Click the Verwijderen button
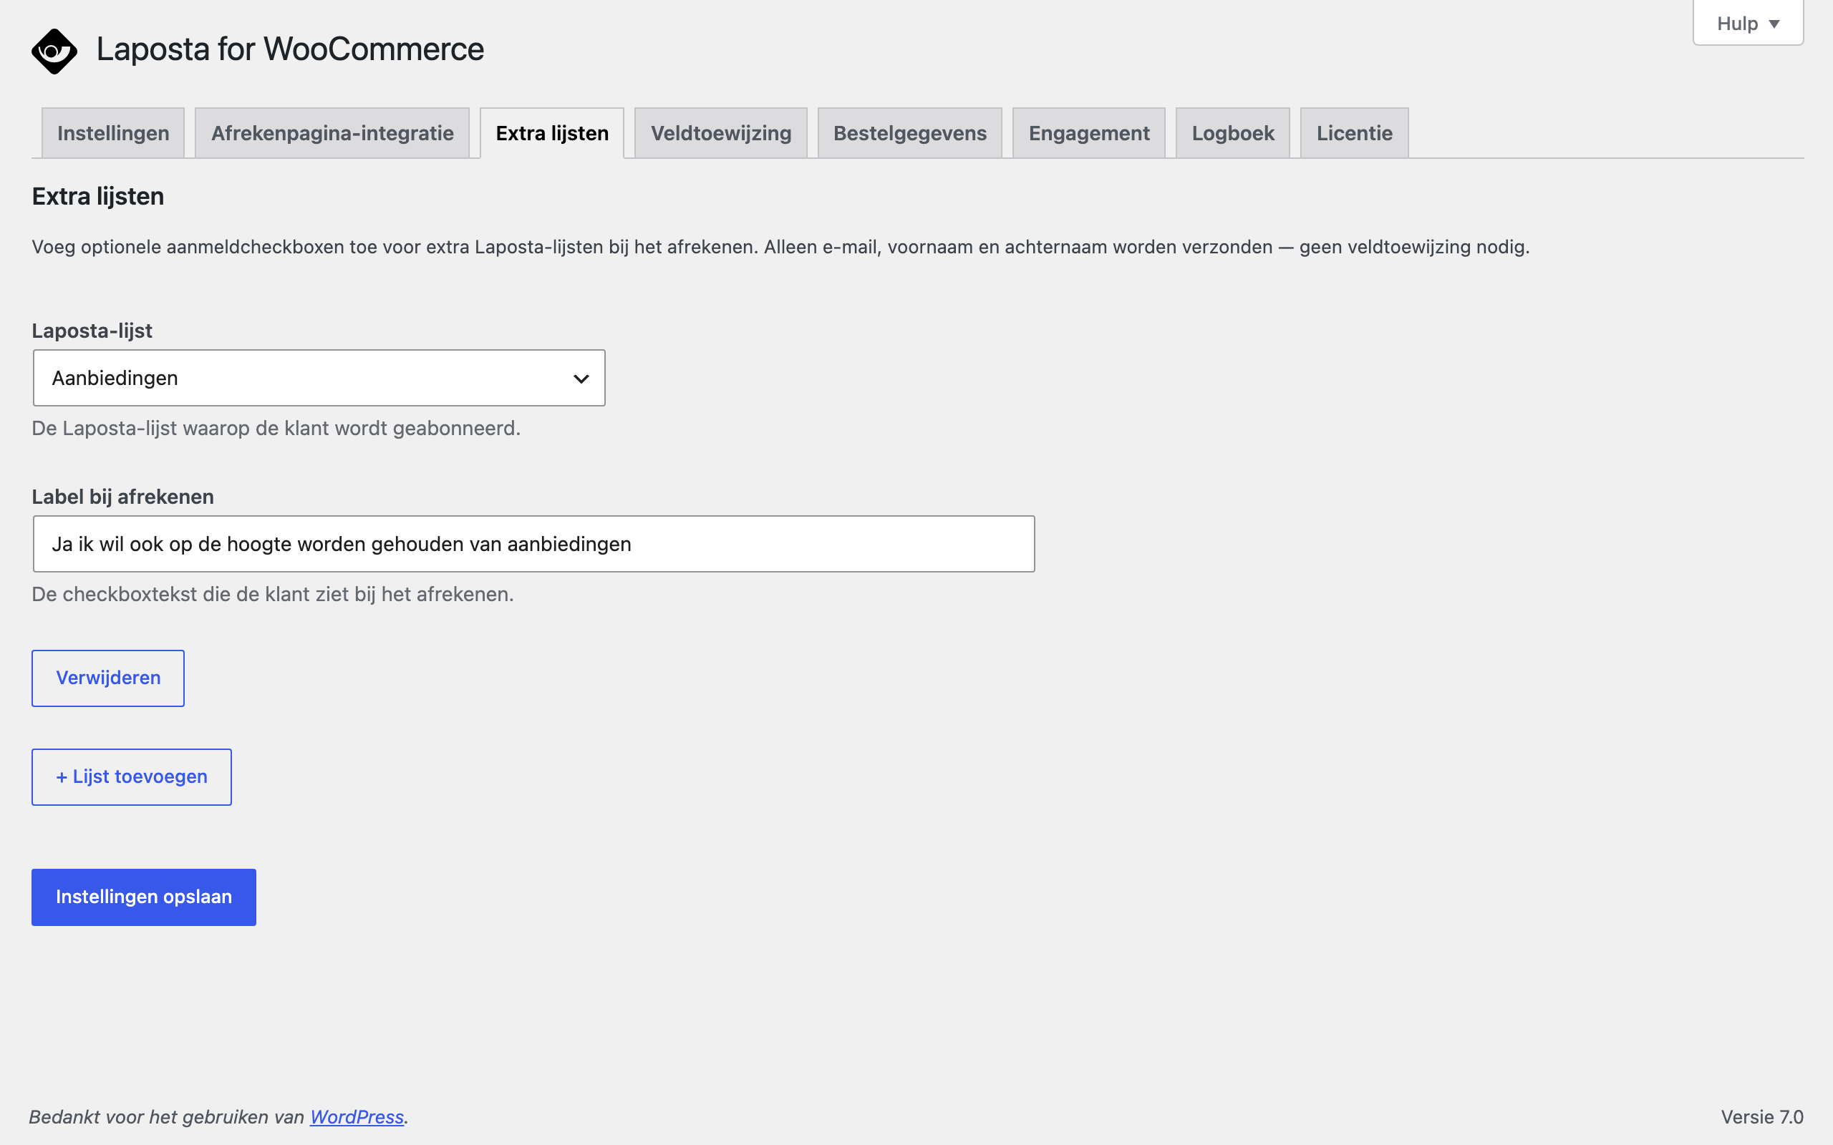The height and width of the screenshot is (1145, 1833). 108,678
